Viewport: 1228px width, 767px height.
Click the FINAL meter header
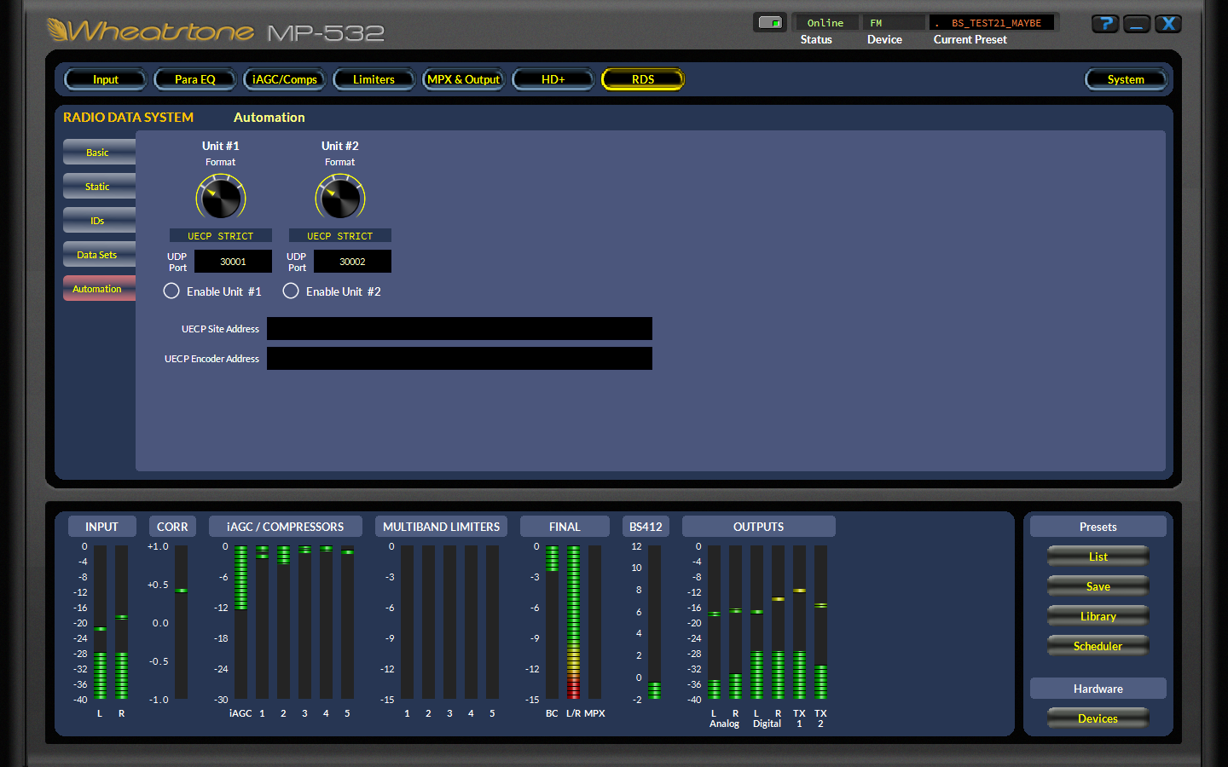pos(565,527)
